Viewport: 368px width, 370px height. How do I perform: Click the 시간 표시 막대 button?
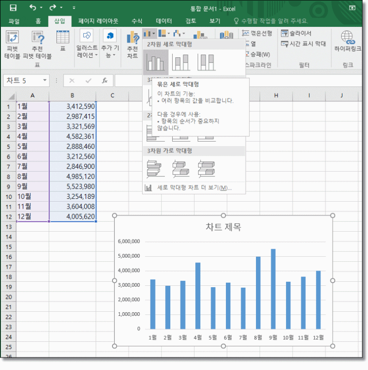303,44
